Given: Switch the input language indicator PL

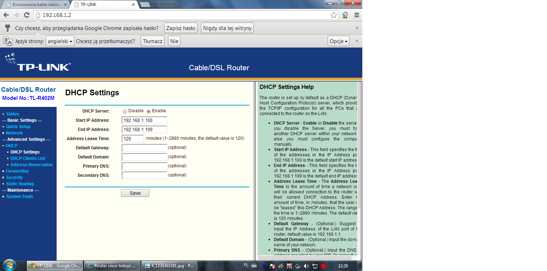Looking at the screenshot, I should 246,265.
